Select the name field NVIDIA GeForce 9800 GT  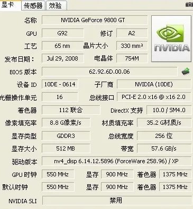coord(95,20)
